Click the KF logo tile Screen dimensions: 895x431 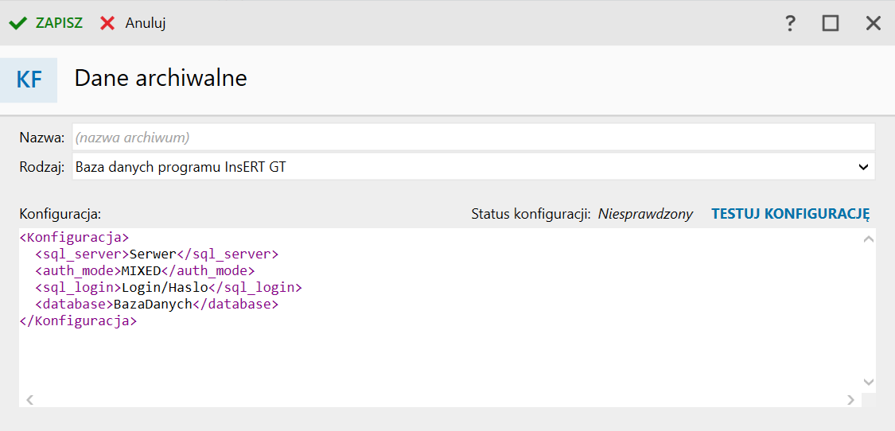[29, 80]
